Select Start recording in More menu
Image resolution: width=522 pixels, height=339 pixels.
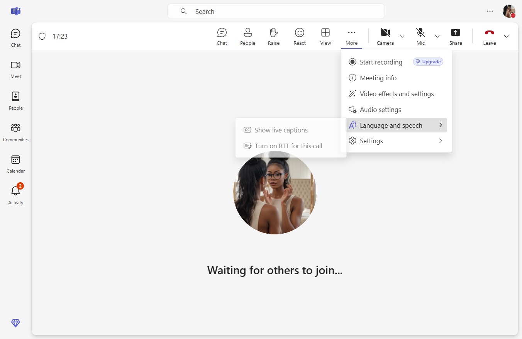396,62
